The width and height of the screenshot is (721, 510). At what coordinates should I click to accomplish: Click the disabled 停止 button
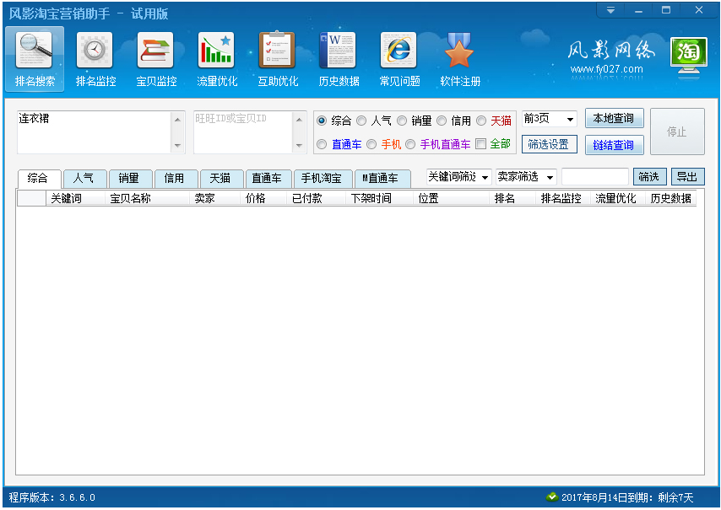coord(677,132)
